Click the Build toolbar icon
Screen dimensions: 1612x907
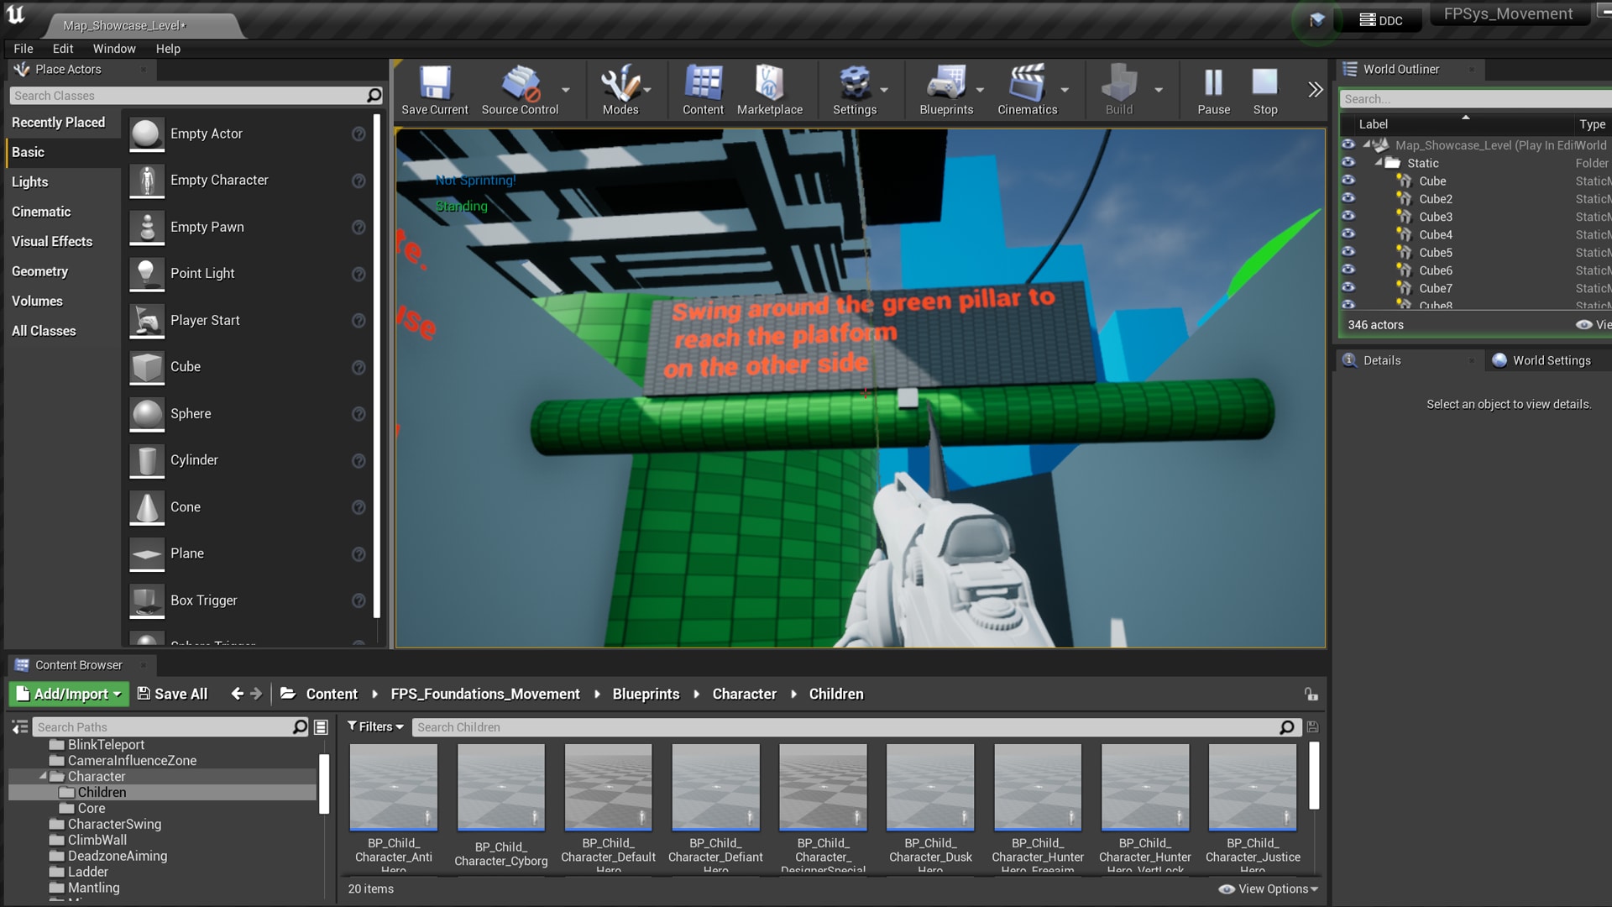1118,83
